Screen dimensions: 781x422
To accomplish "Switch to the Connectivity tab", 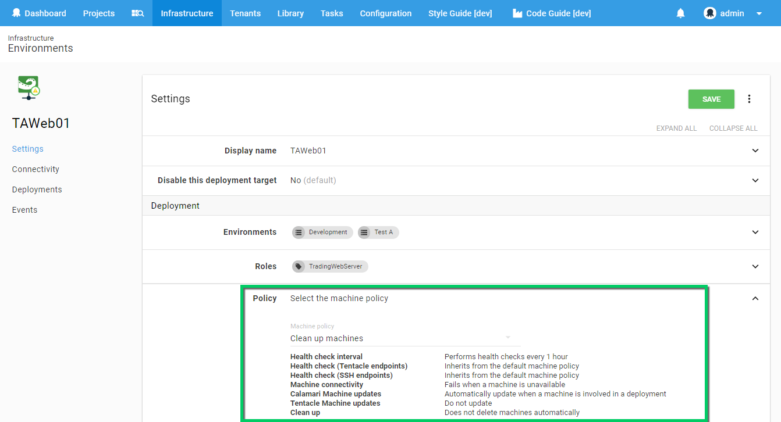I will [x=35, y=169].
